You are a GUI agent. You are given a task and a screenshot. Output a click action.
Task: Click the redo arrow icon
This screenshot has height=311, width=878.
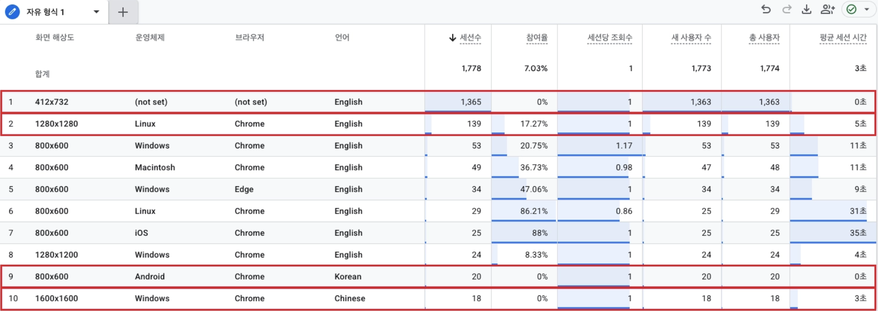[x=786, y=9]
